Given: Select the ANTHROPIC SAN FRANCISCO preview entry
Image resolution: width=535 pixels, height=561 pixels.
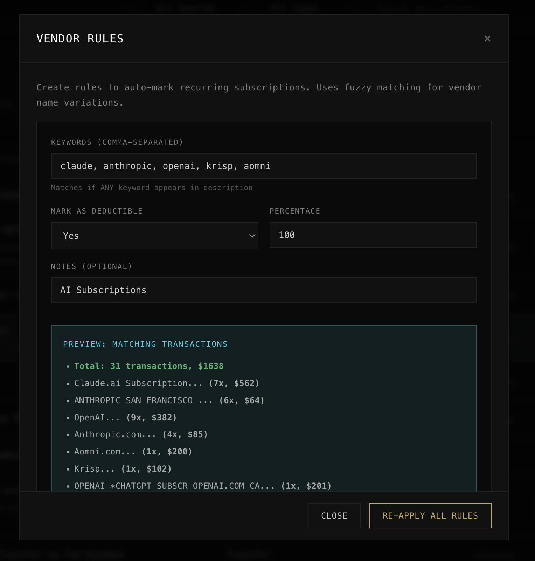Looking at the screenshot, I should tap(169, 400).
